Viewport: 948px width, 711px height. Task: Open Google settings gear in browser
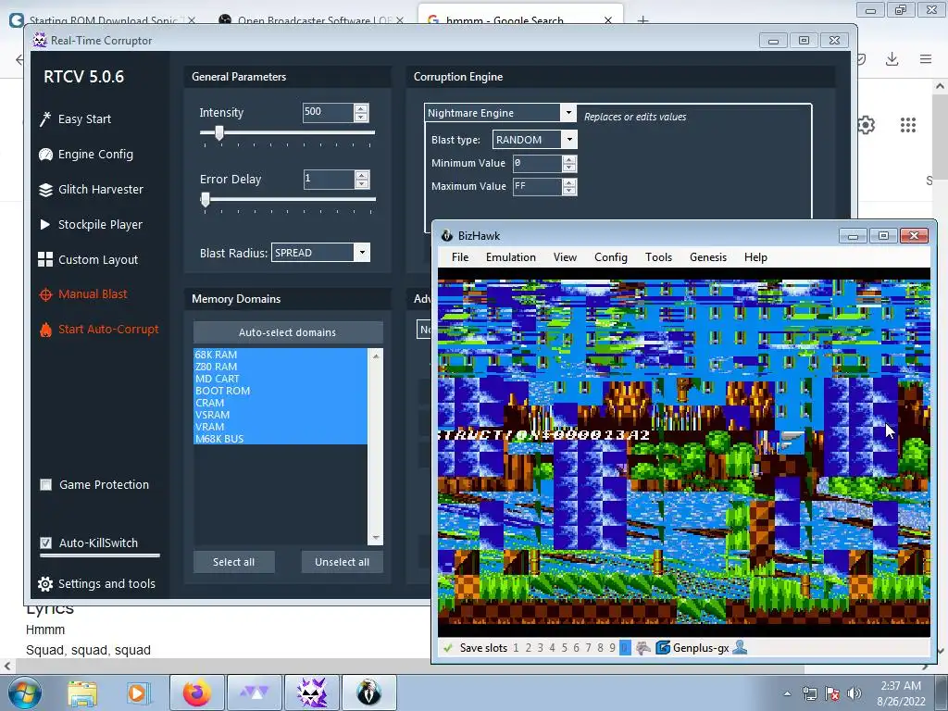click(866, 125)
